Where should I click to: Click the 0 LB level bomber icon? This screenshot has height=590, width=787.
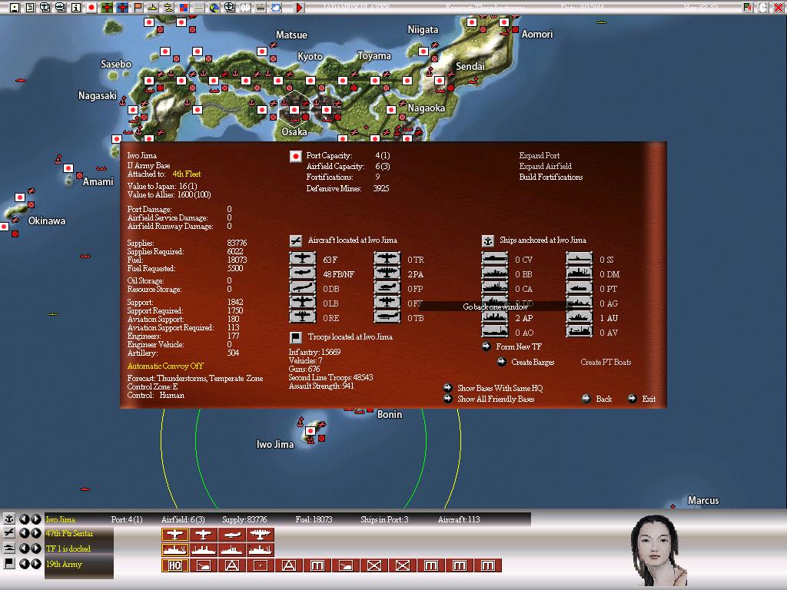(303, 303)
